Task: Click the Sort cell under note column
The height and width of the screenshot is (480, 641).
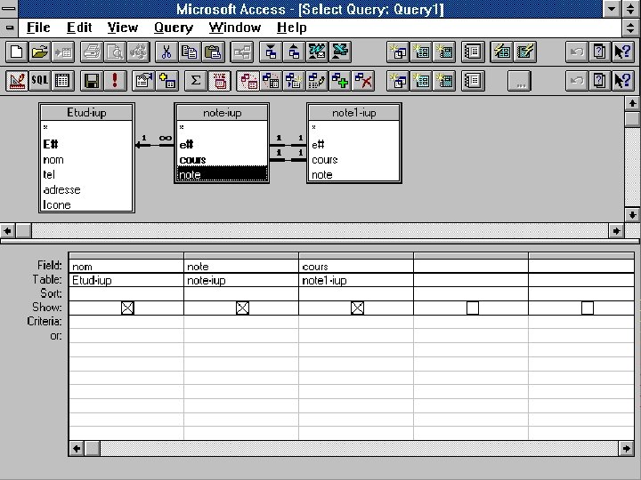Action: click(x=241, y=293)
